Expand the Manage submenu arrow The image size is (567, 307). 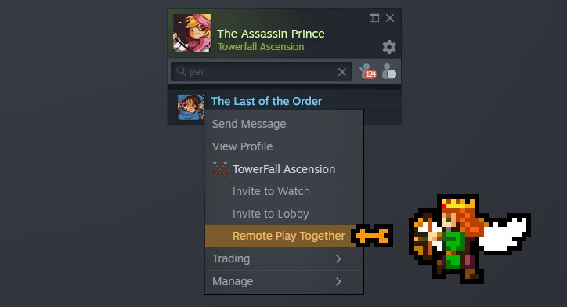click(338, 281)
